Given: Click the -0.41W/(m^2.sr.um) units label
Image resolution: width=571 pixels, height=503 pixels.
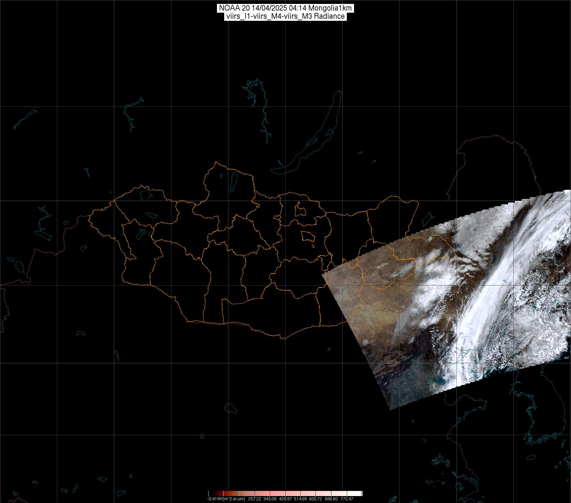Looking at the screenshot, I should click(x=225, y=499).
